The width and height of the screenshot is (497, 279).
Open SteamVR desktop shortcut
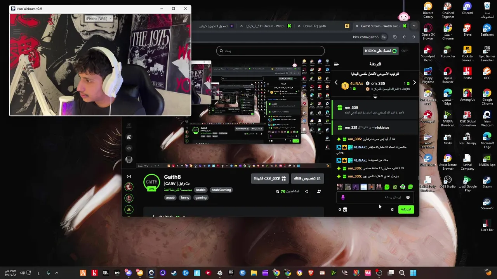tap(487, 204)
